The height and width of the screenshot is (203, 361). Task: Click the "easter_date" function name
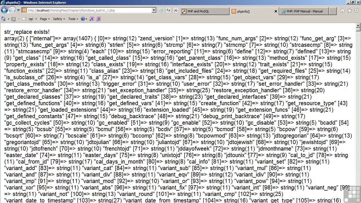[x=21, y=155]
